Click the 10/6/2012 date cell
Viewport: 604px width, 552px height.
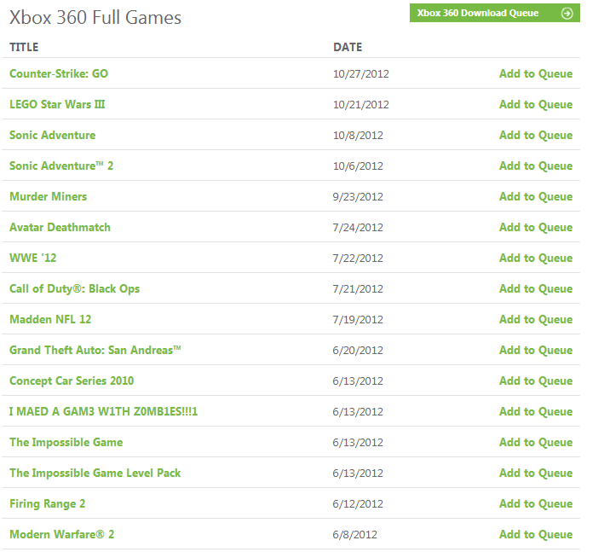(x=358, y=166)
